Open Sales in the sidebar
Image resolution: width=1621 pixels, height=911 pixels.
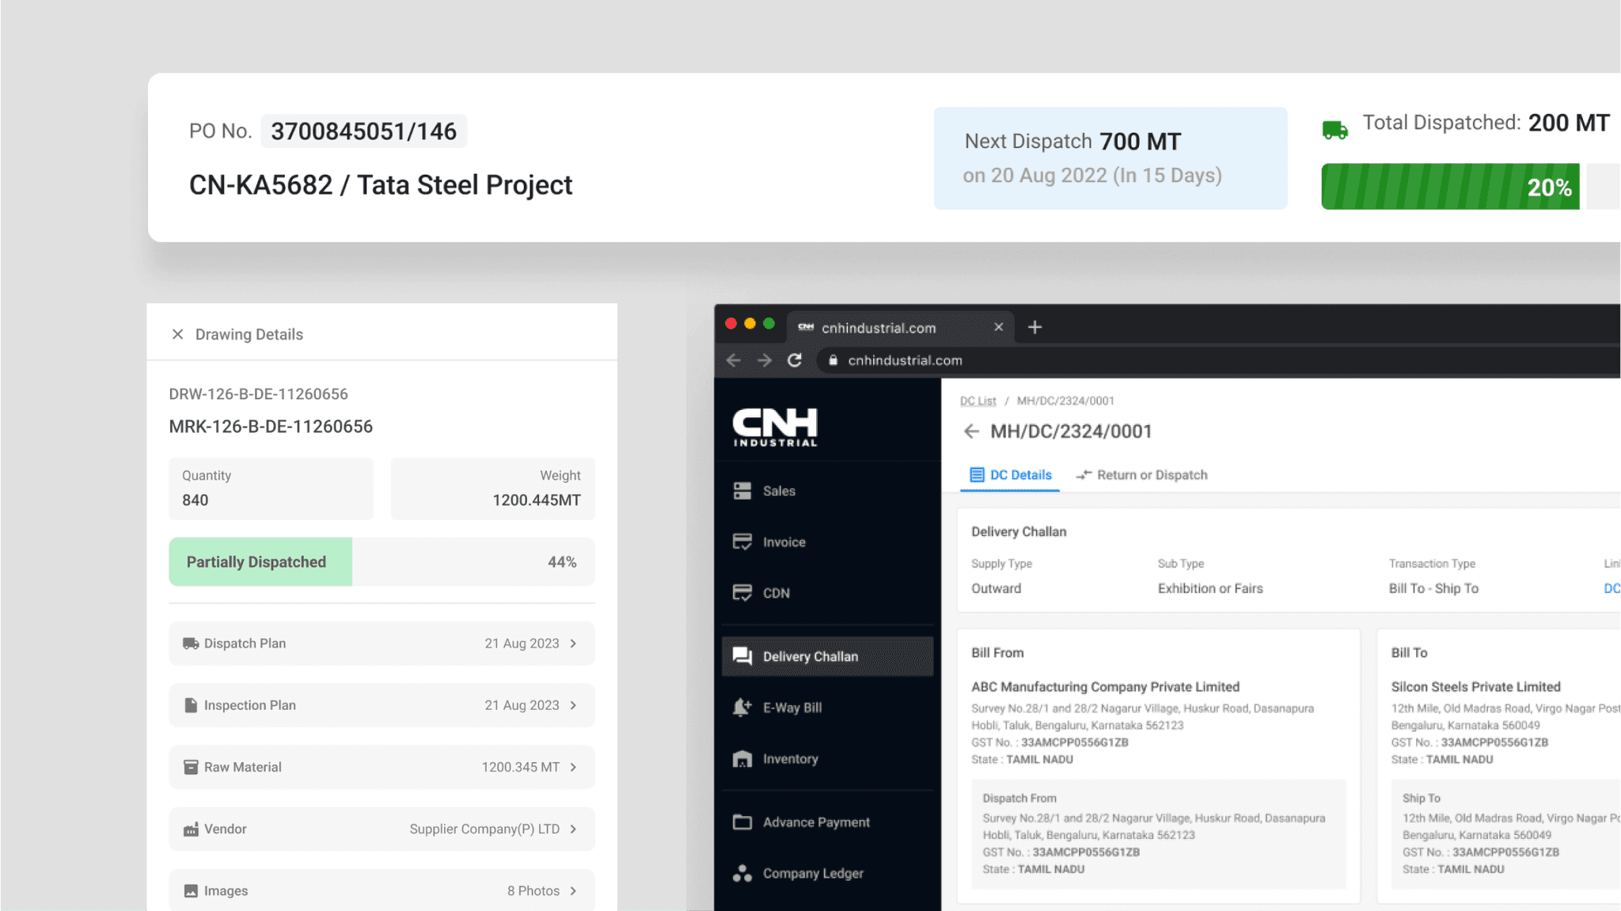click(827, 491)
